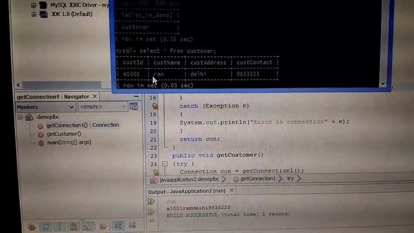Open chevron after javaapplication2.demojdbc breadcrumb
Screen dimensions: 414x233
224,179
